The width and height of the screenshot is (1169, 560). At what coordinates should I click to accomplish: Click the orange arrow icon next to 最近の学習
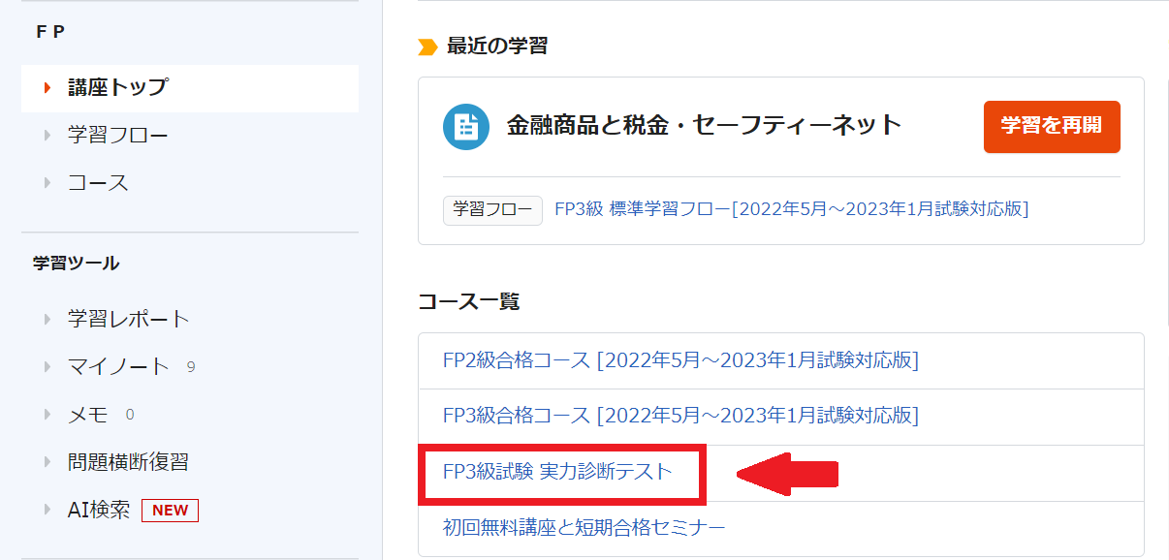(427, 47)
